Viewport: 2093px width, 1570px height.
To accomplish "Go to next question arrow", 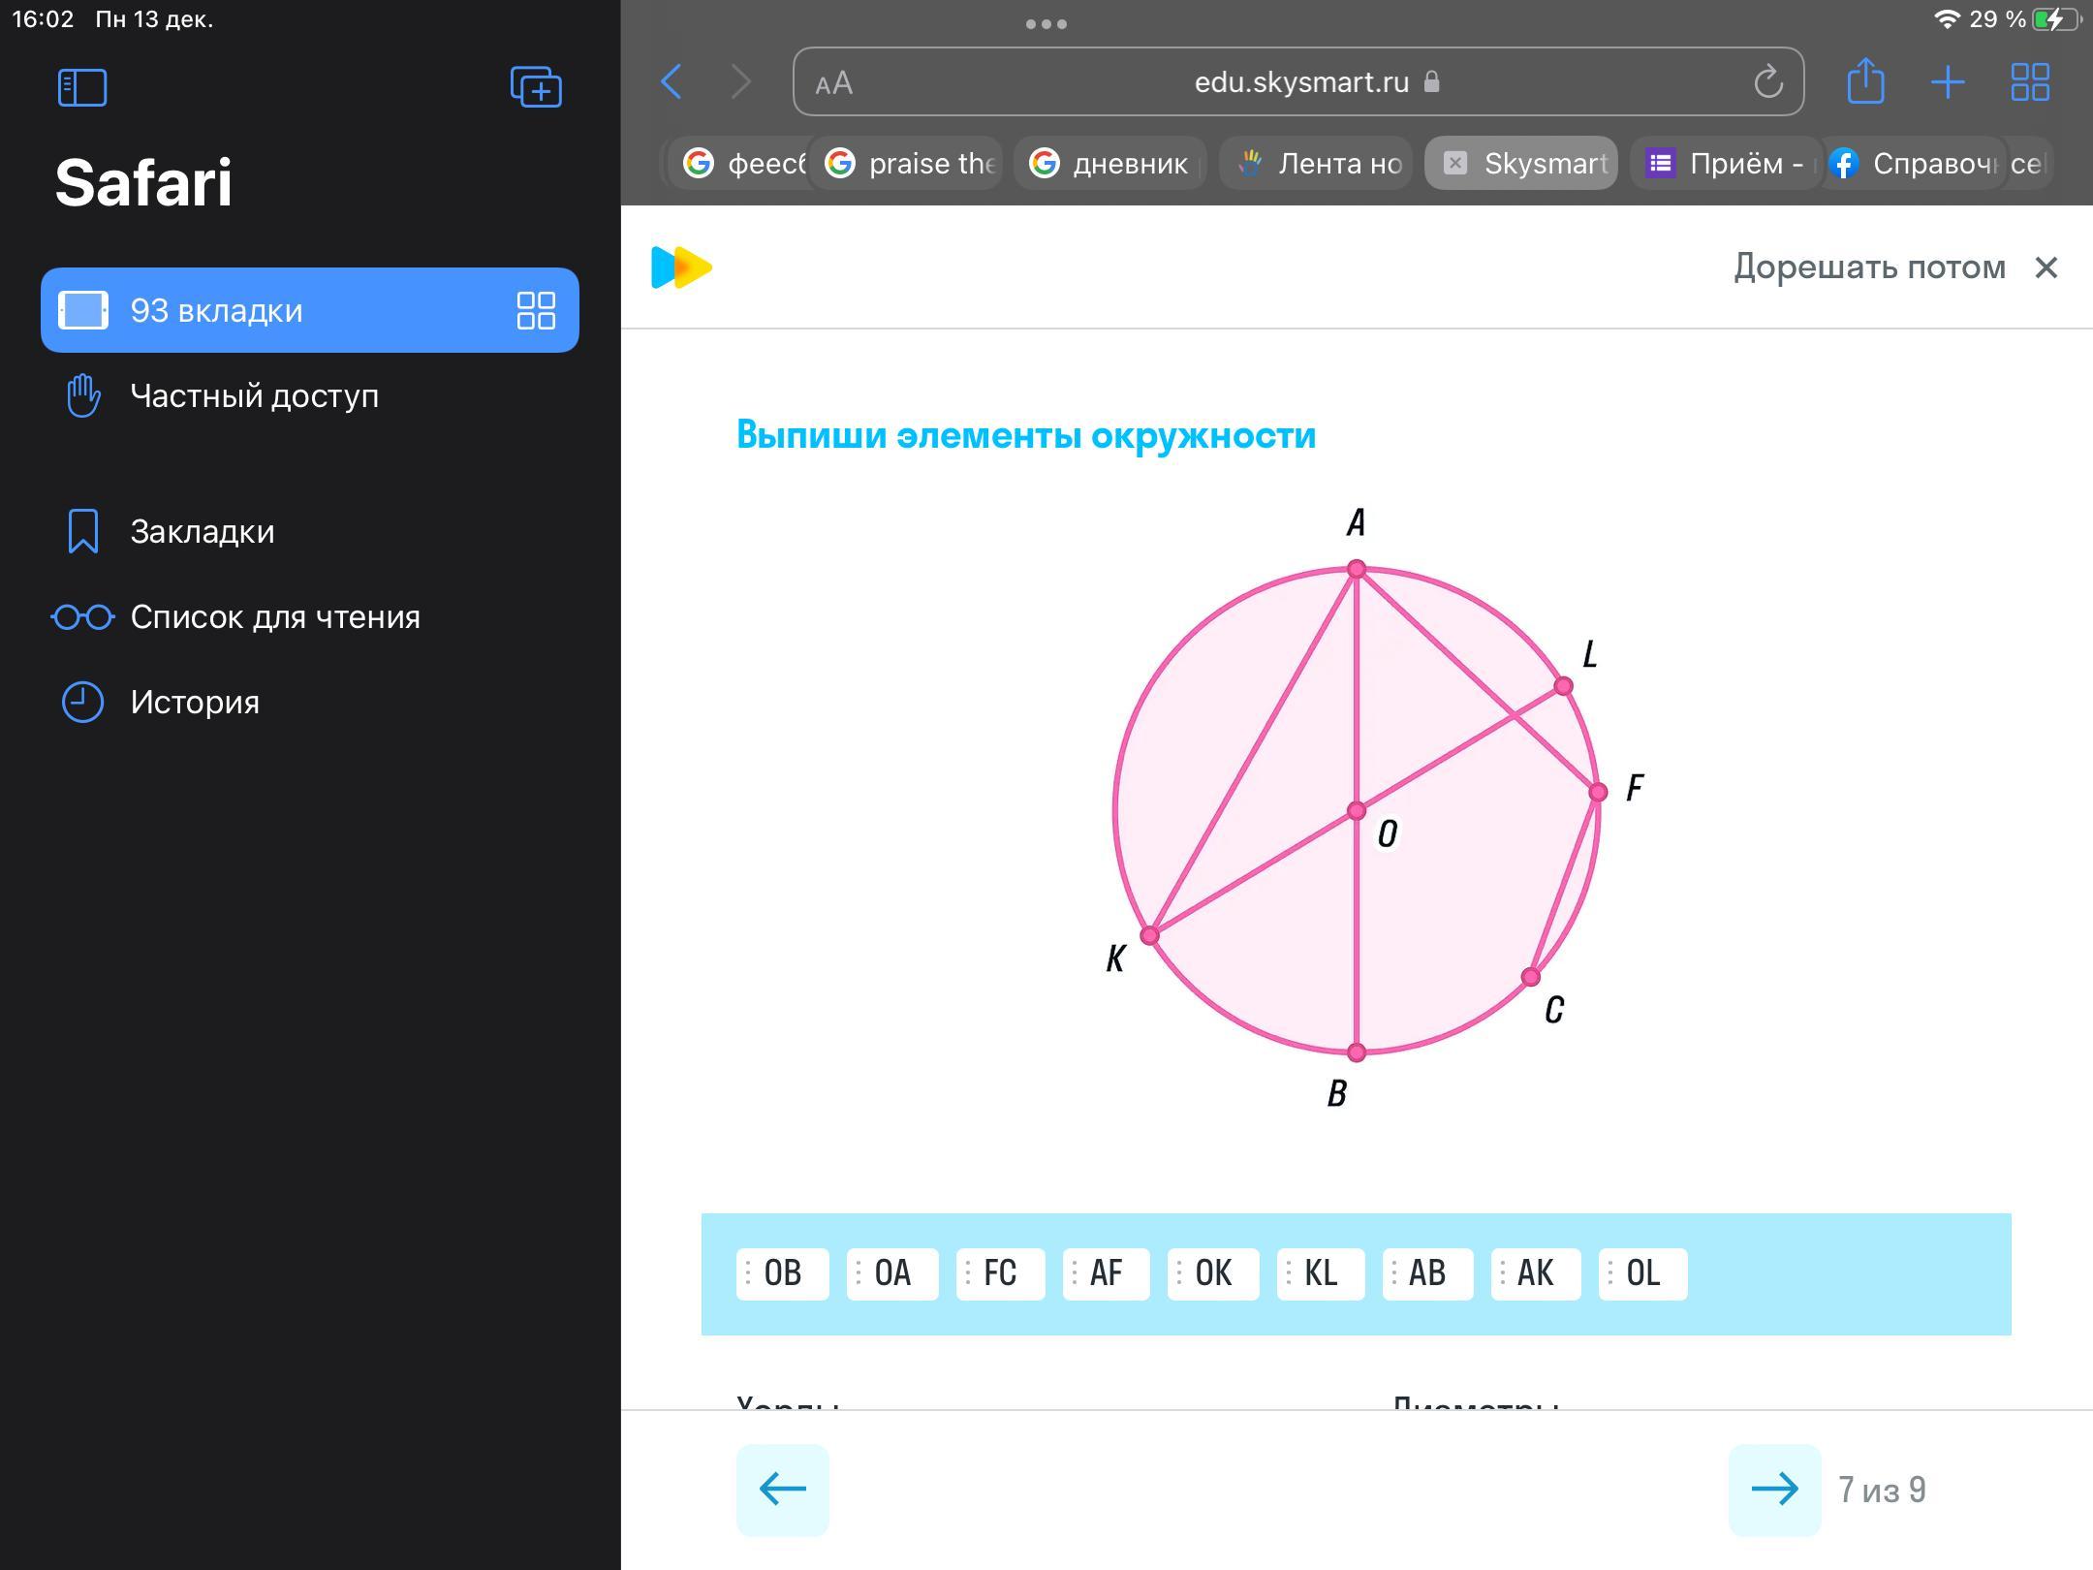I will point(1774,1489).
